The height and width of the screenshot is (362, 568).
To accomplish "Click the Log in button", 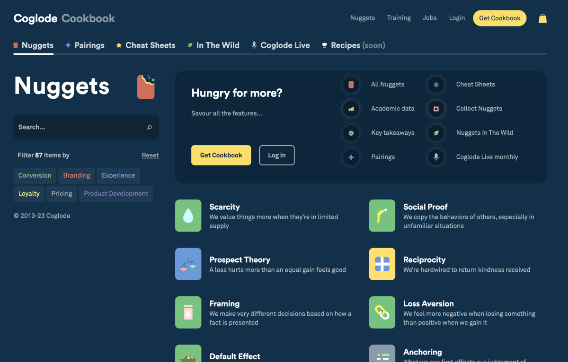I will tap(277, 155).
